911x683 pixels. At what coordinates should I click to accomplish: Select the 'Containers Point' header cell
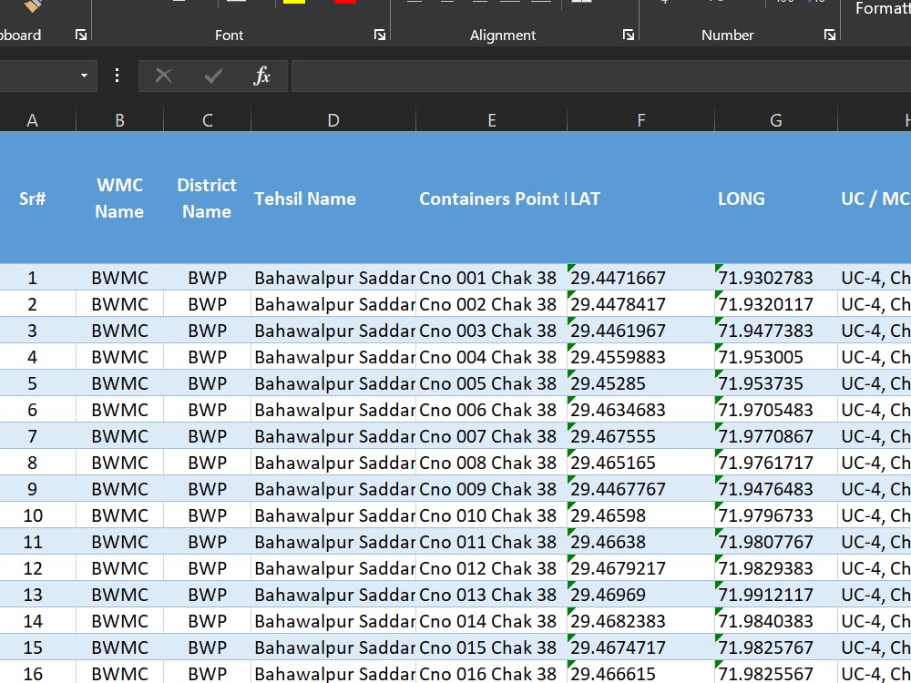[492, 198]
